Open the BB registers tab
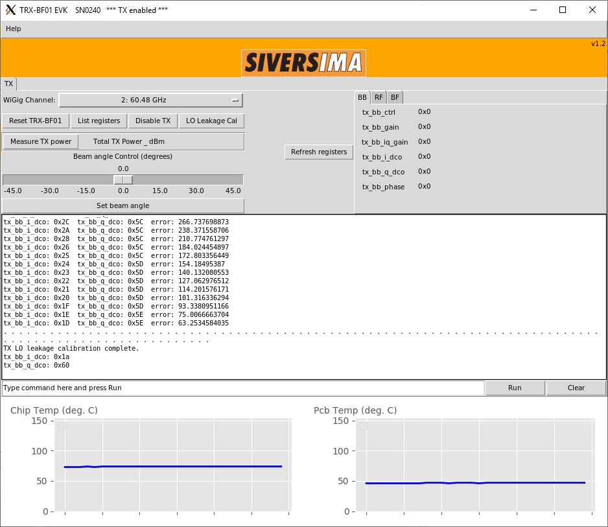Image resolution: width=608 pixels, height=527 pixels. point(362,97)
